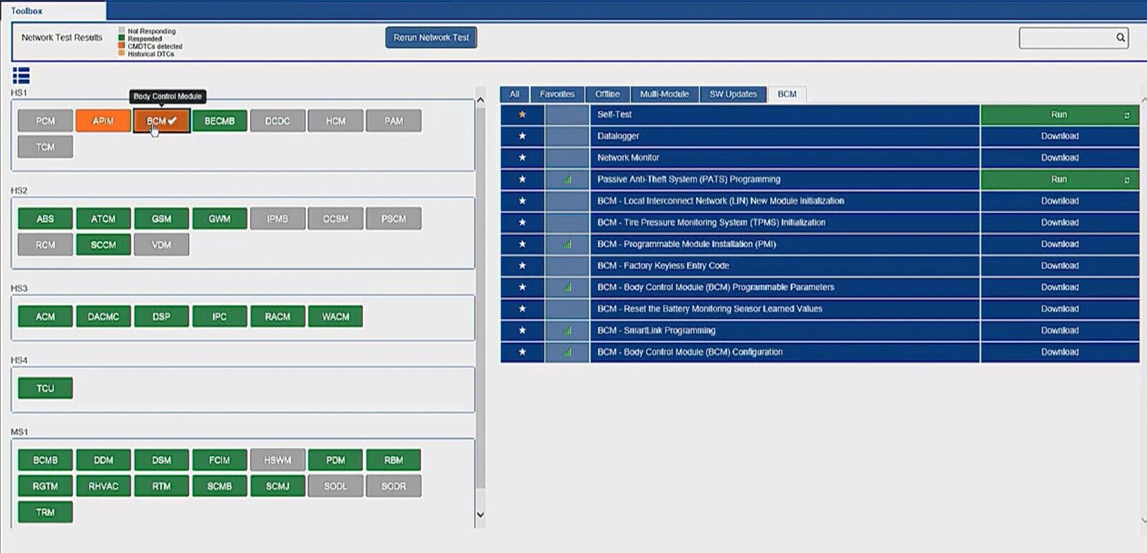Click signal icon beside Programmable Module Installation
Screen dimensions: 1147x553
[567, 244]
